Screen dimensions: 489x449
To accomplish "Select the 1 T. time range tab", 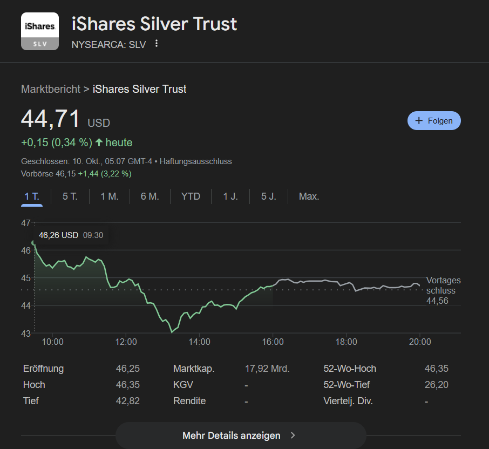I will [x=32, y=196].
